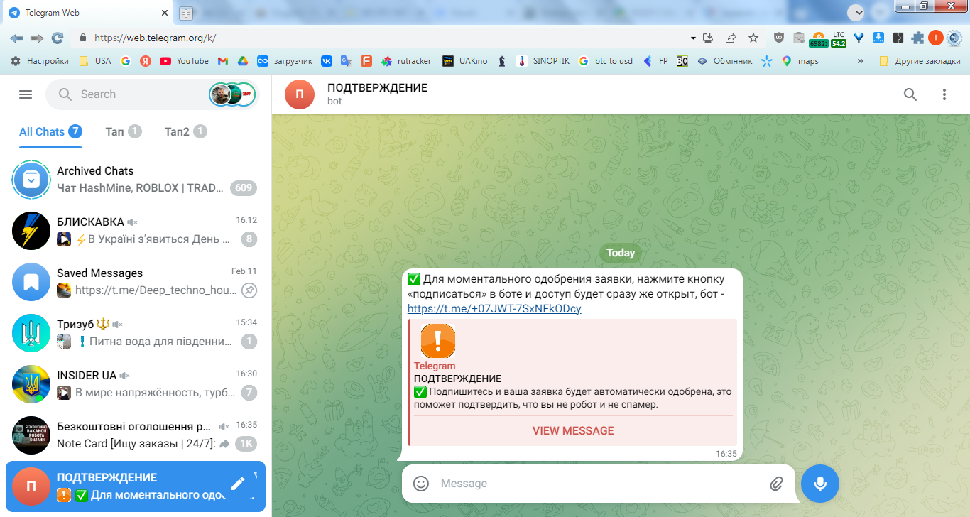Image resolution: width=970 pixels, height=517 pixels.
Task: Open the Google Drive bookmark icon
Action: 242,61
